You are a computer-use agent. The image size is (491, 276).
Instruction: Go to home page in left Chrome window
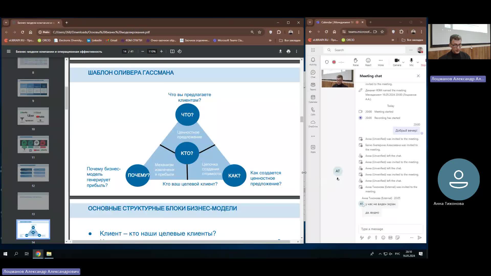point(30,32)
